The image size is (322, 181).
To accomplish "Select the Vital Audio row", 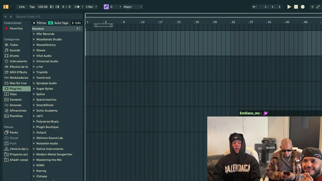I will click(x=57, y=56).
